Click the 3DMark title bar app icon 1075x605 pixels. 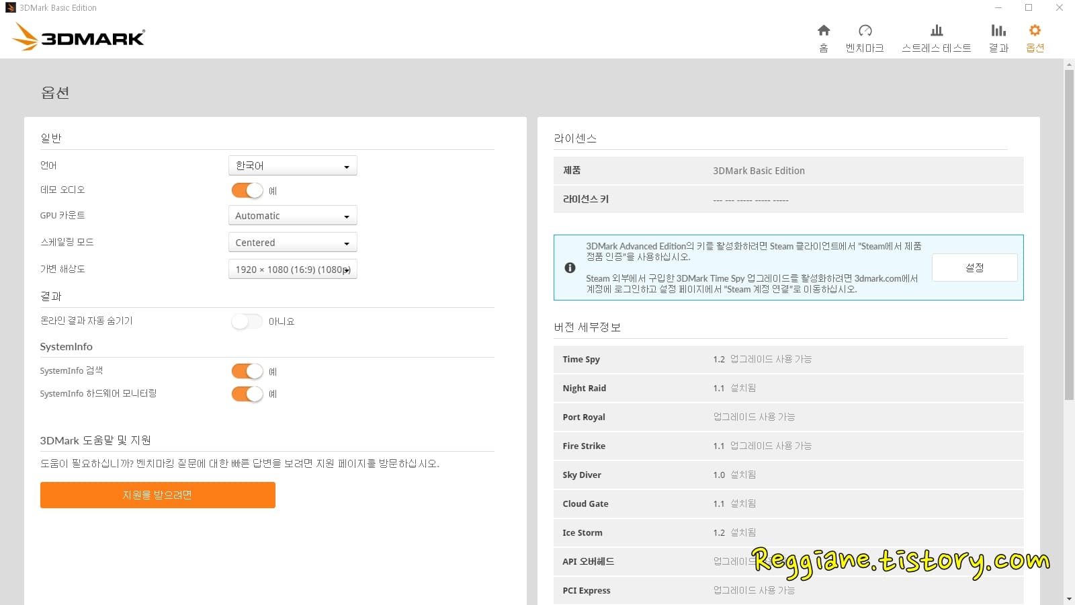(10, 7)
